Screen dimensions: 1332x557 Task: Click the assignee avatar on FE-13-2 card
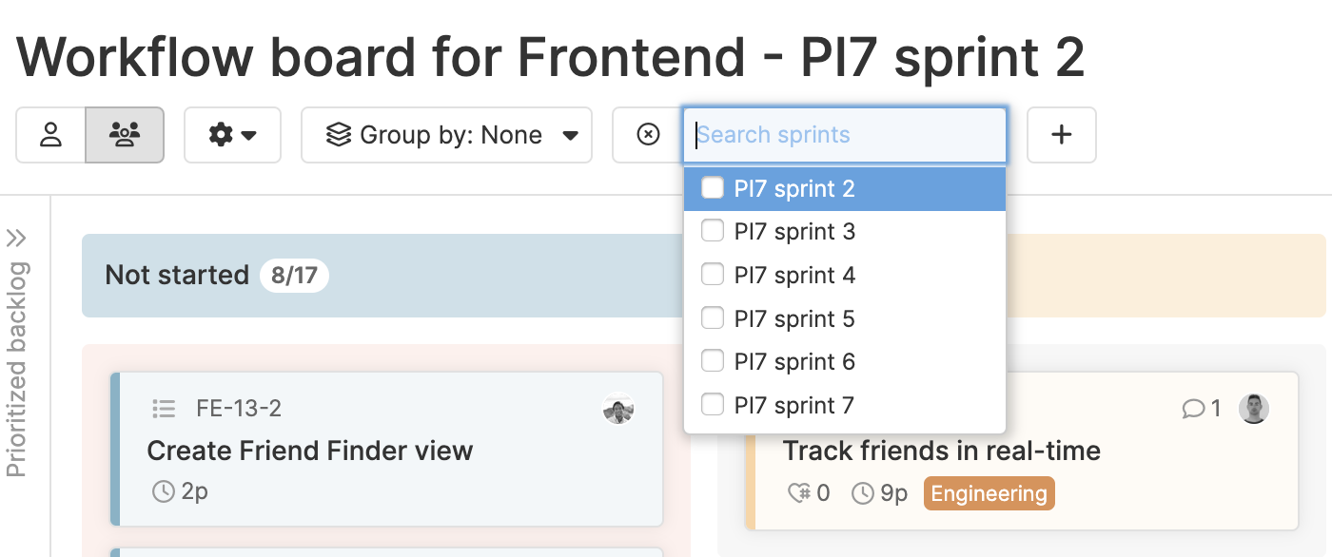618,409
